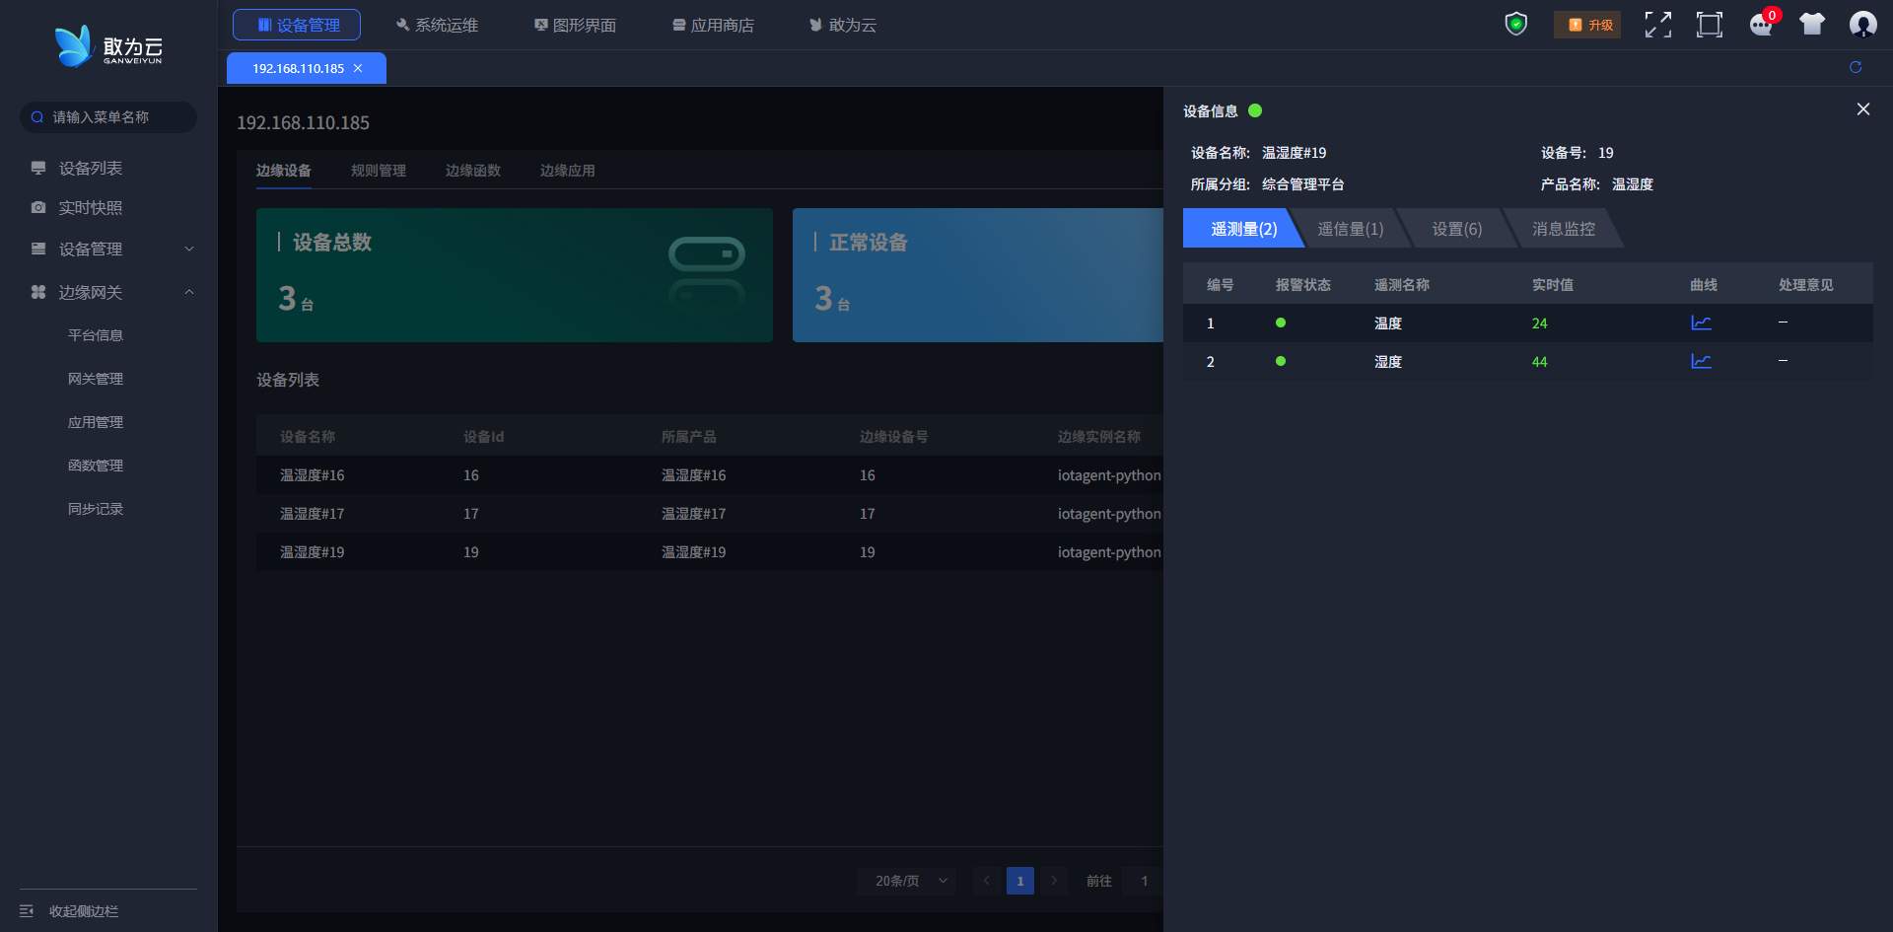Click the 实时快照 camera icon
The image size is (1893, 932).
[38, 207]
